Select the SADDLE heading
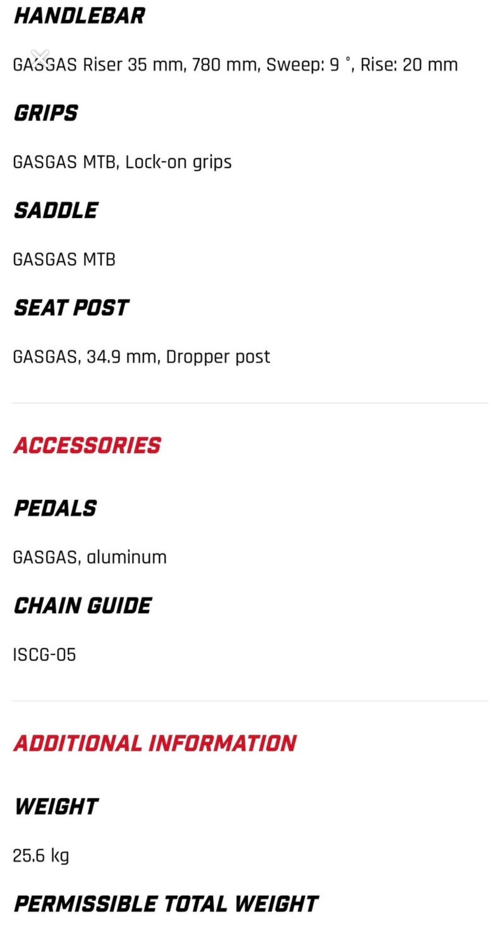 click(56, 211)
